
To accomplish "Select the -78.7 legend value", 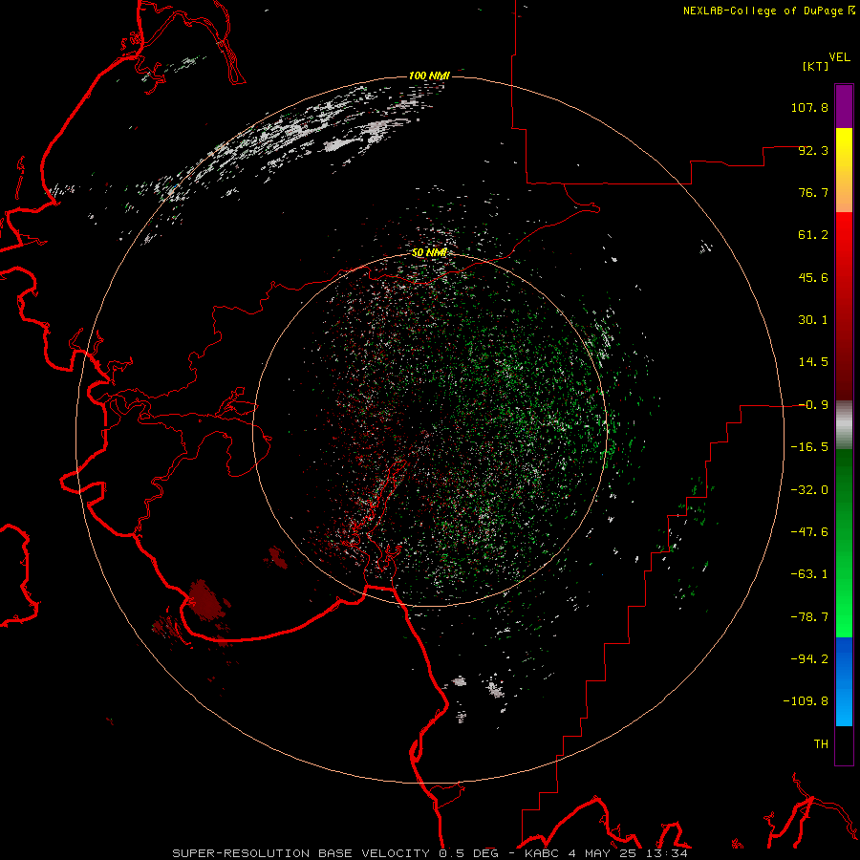I will click(809, 617).
